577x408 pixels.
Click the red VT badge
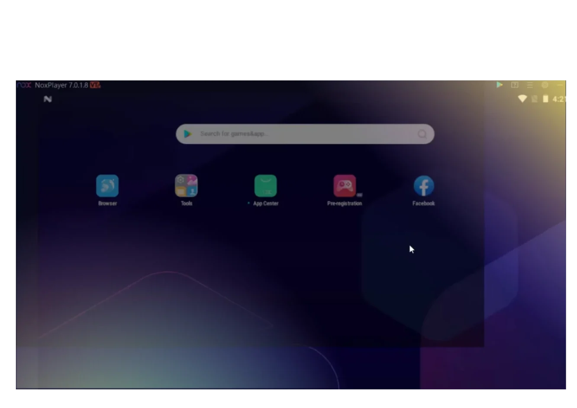[95, 85]
